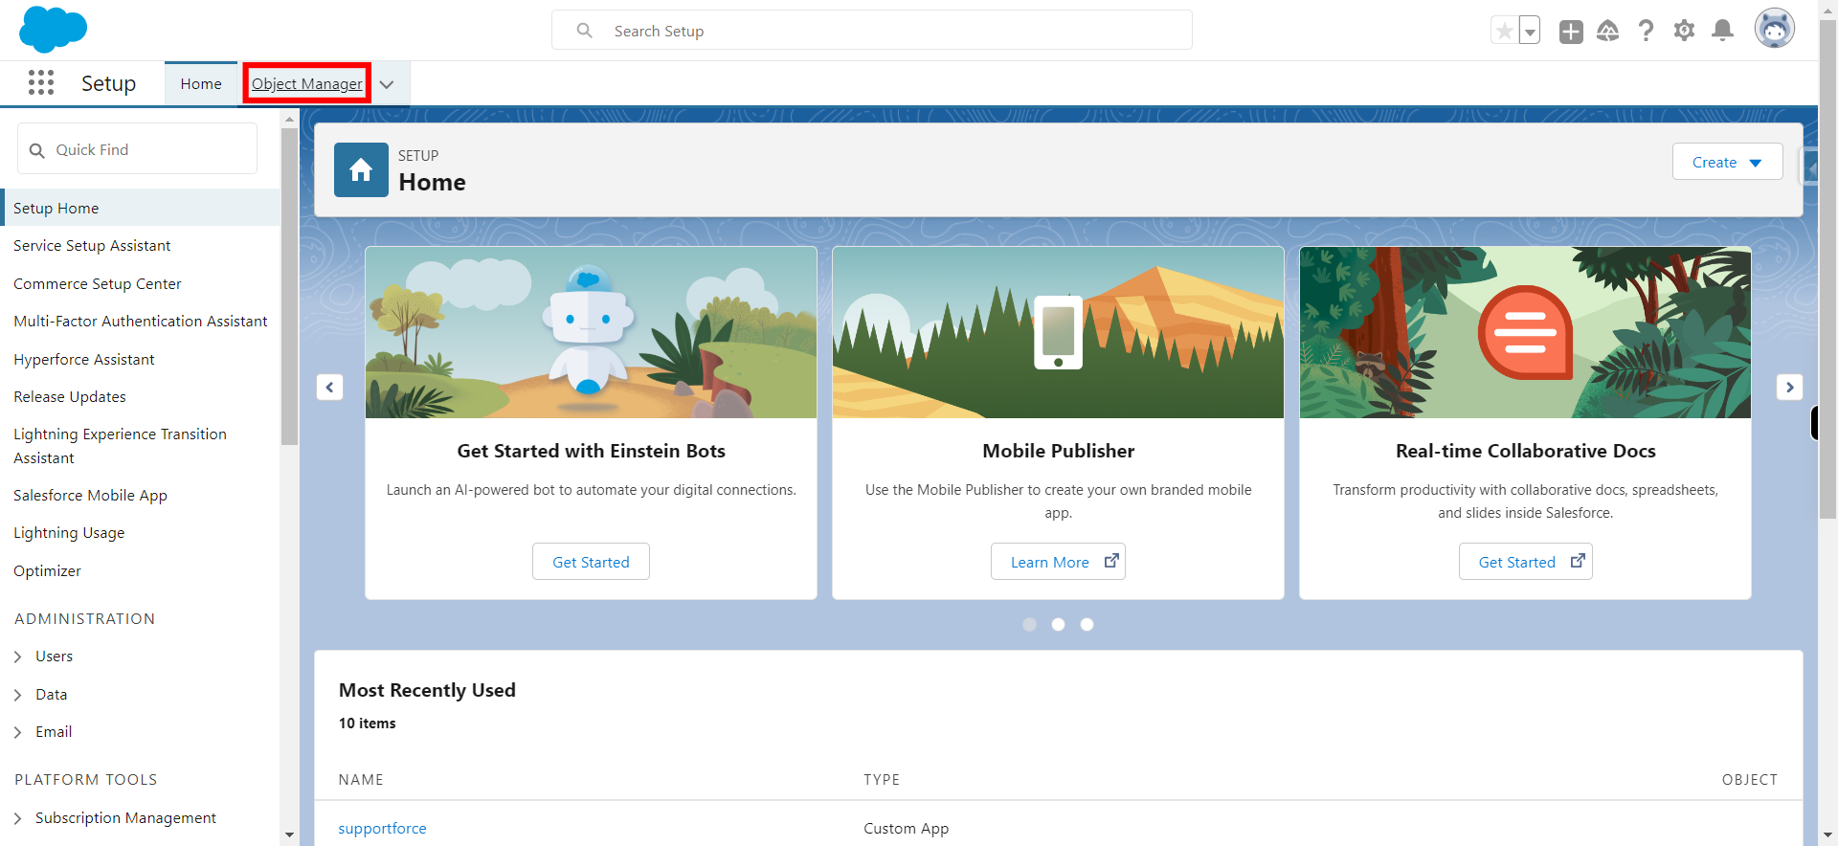Select the first carousel page dot
This screenshot has height=846, width=1838.
(1029, 624)
